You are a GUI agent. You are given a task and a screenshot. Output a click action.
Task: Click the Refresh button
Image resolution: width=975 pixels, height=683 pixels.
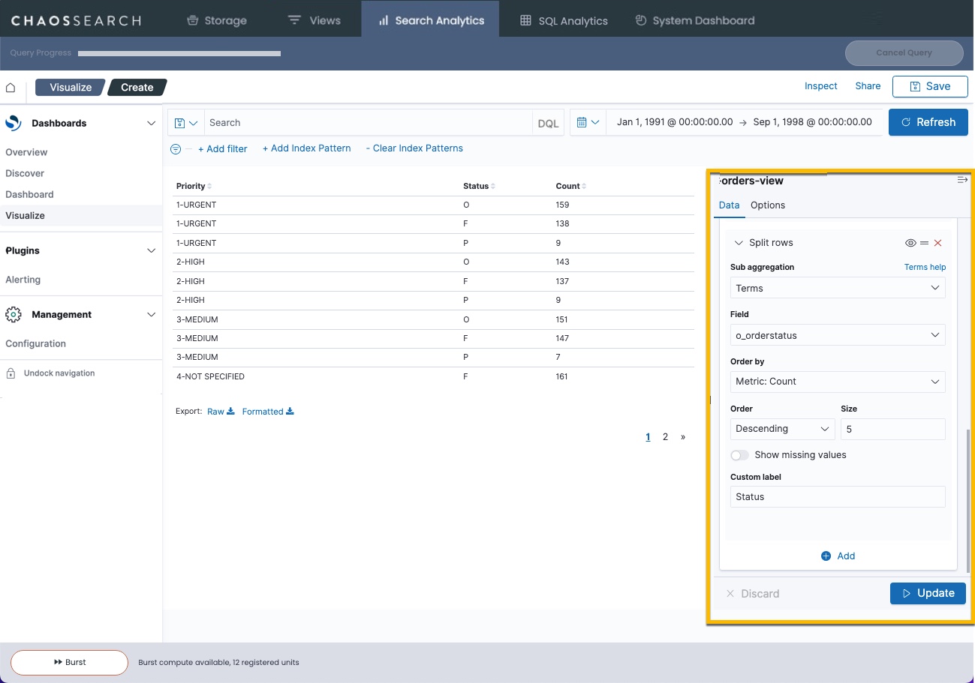tap(928, 122)
